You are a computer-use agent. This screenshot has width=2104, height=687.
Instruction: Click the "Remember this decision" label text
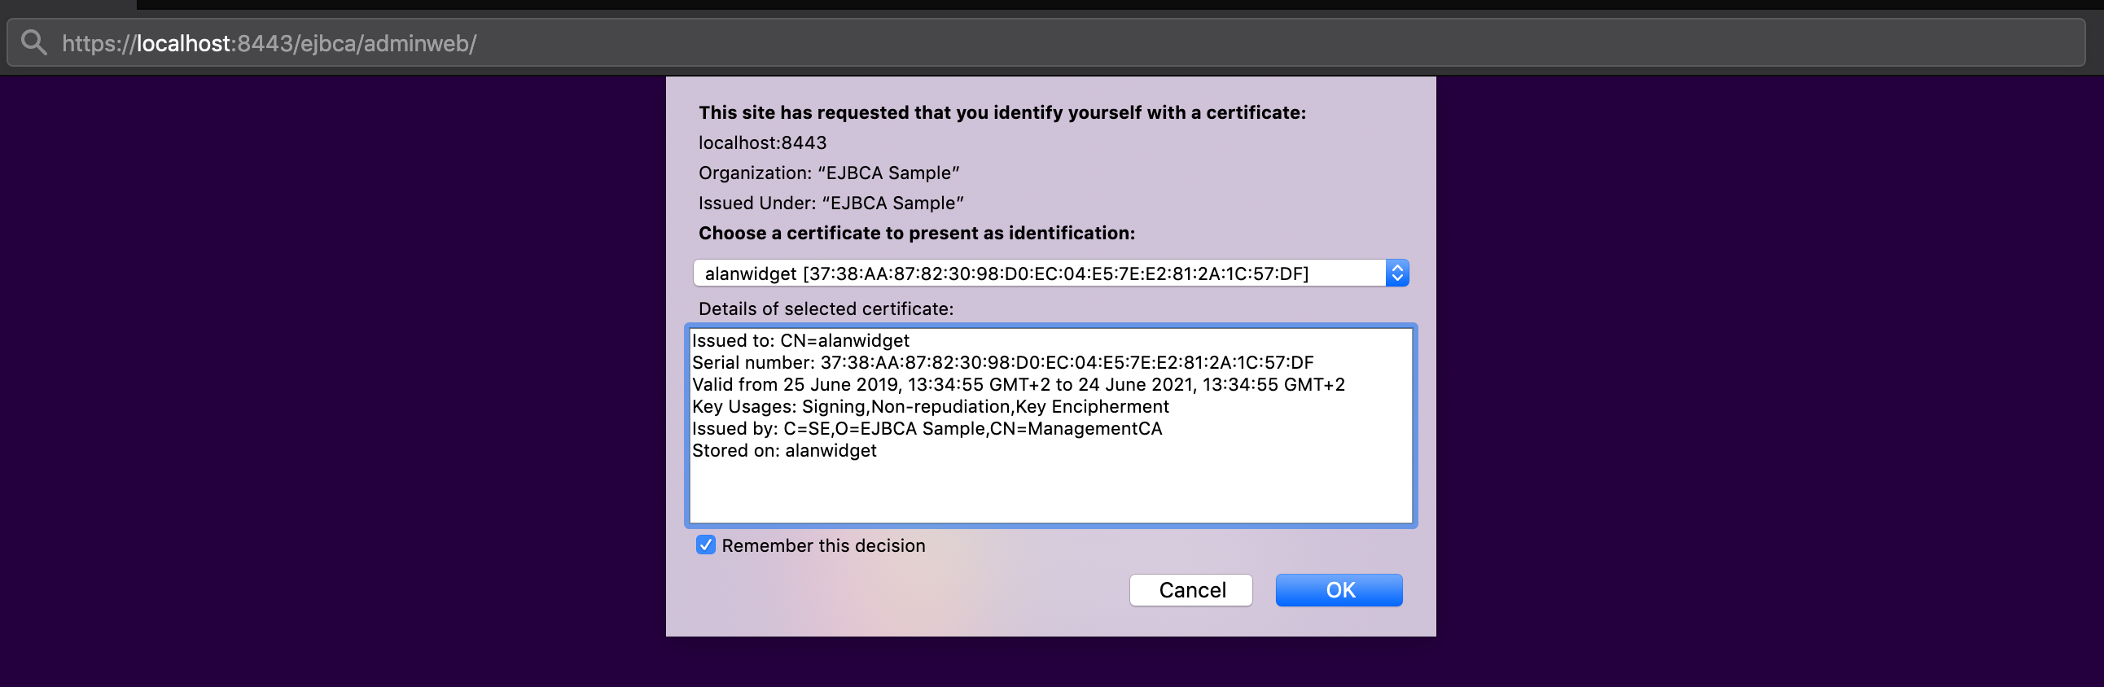822,545
